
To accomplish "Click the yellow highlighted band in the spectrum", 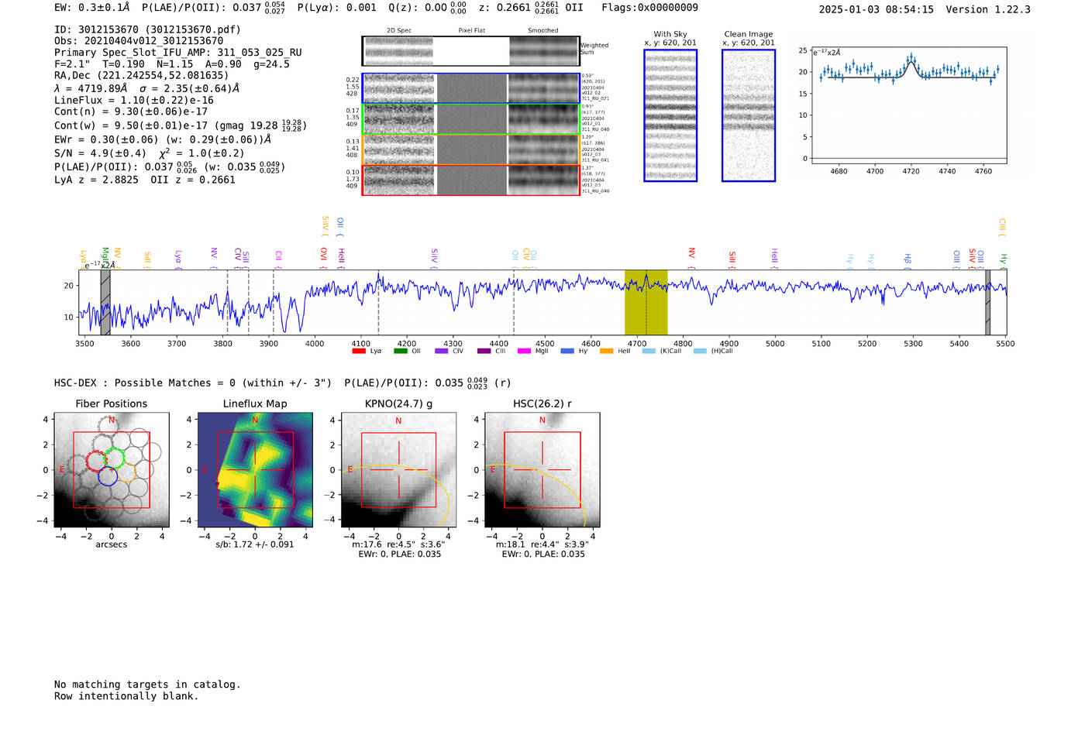I will (x=646, y=302).
